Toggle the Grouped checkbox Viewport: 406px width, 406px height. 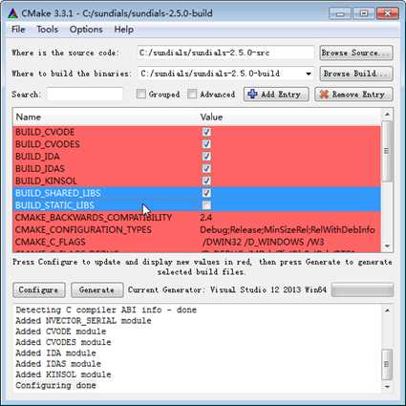click(x=141, y=94)
